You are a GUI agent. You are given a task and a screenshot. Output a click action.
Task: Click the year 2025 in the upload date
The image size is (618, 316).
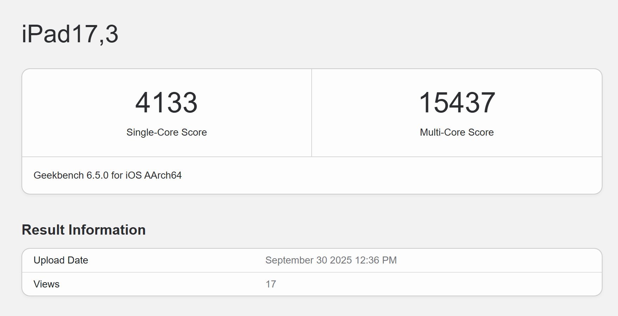click(341, 260)
